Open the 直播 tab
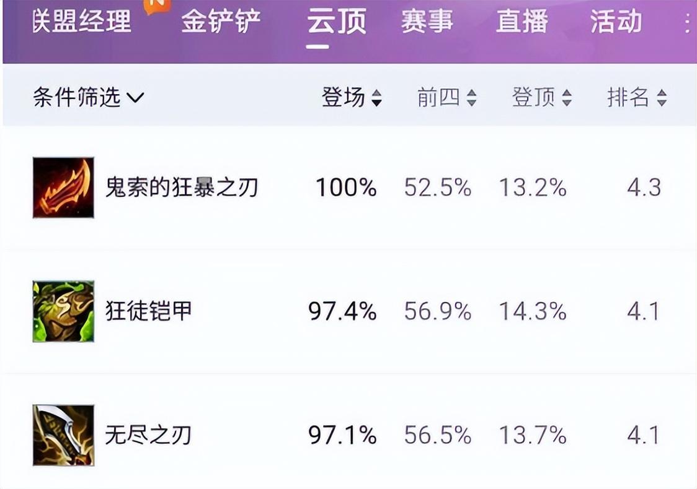 pos(522,21)
